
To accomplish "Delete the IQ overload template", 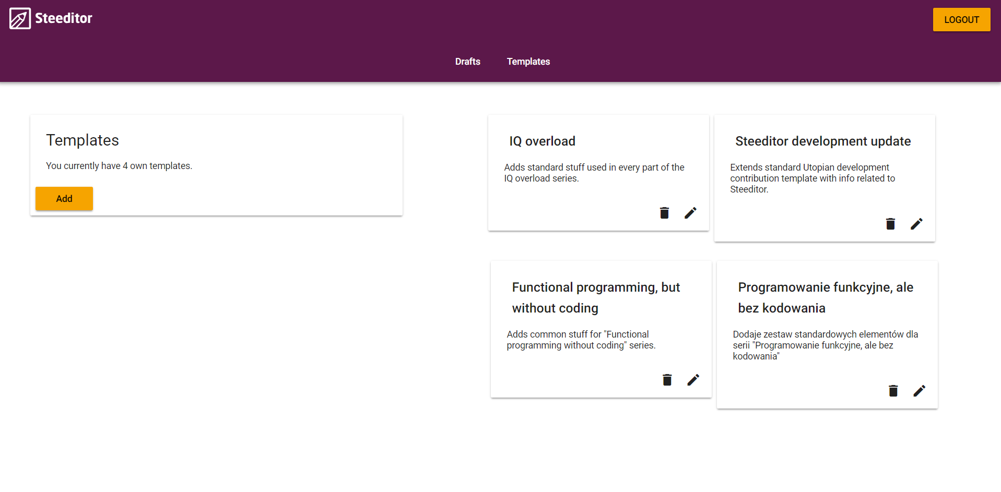I will [x=664, y=213].
